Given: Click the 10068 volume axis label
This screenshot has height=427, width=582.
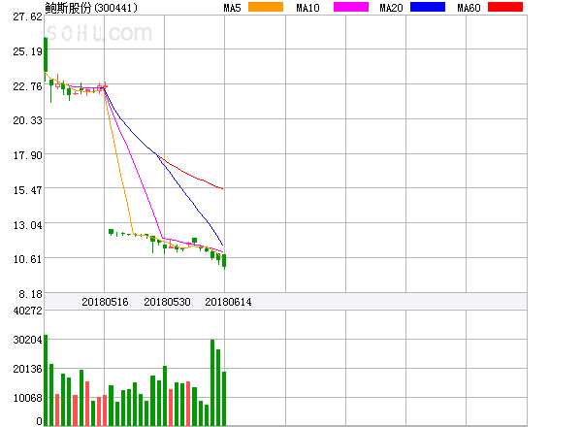Looking at the screenshot, I should [28, 398].
